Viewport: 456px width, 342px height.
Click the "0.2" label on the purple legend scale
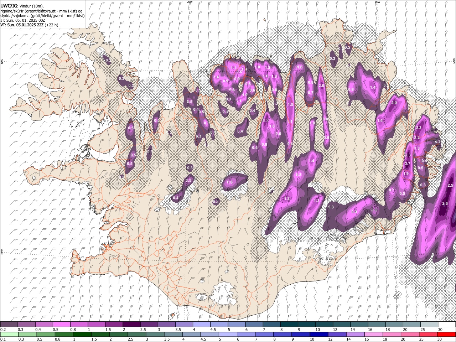tap(3, 330)
